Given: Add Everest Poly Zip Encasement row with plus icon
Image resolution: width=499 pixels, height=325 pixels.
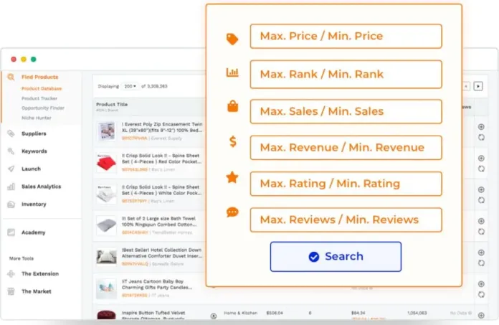Looking at the screenshot, I should pos(481,127).
